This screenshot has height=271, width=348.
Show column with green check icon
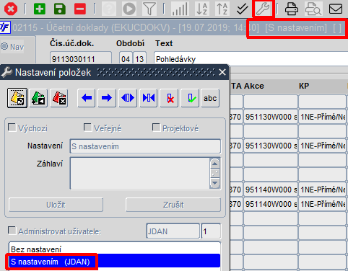[190, 98]
